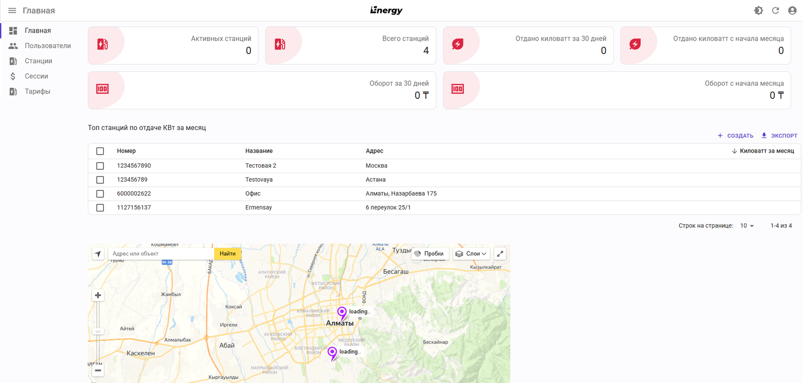Click the upper purple map pin in Алматы

pos(342,314)
